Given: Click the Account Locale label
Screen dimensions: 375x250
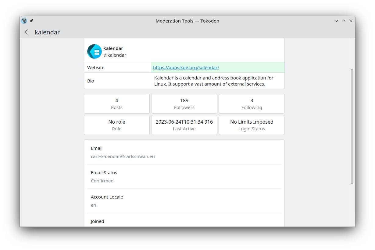Looking at the screenshot, I should 107,197.
